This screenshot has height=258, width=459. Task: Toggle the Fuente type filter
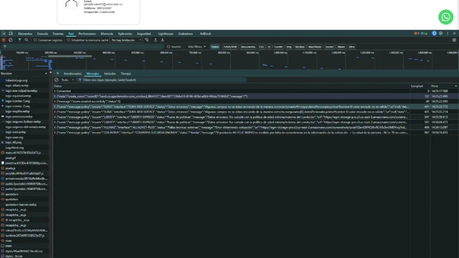(278, 47)
